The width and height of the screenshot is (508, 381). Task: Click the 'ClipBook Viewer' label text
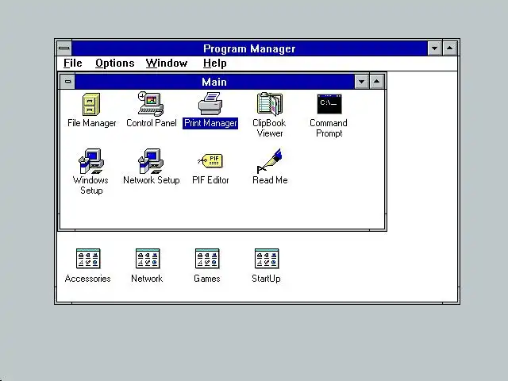tap(269, 128)
